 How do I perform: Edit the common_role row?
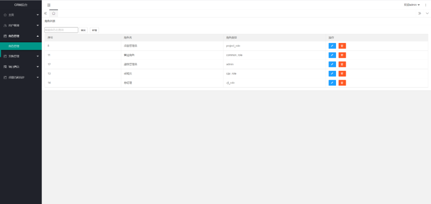[x=332, y=55]
